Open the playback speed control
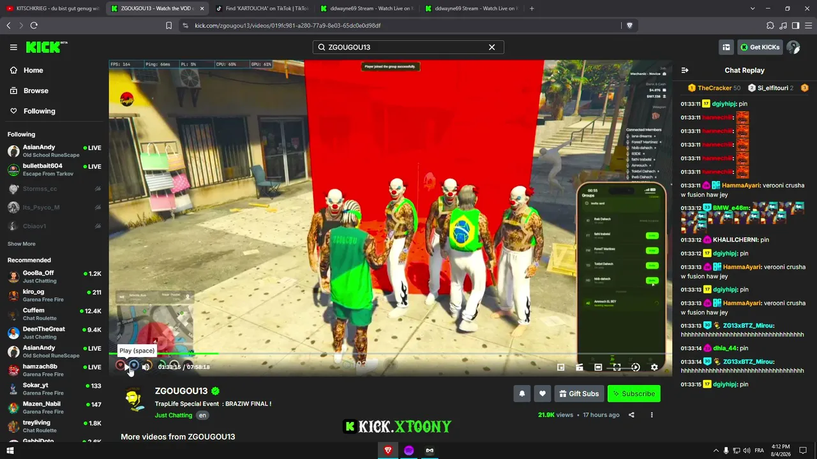This screenshot has height=459, width=817. (636, 367)
